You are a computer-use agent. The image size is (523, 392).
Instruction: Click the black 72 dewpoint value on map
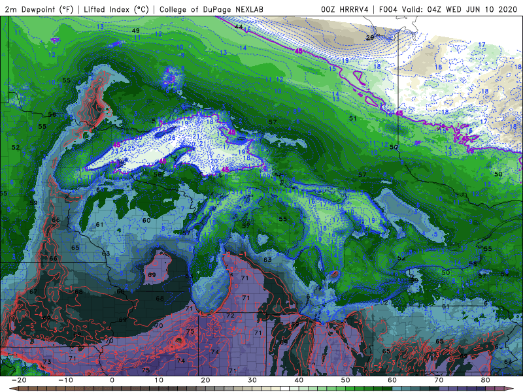(x=231, y=316)
